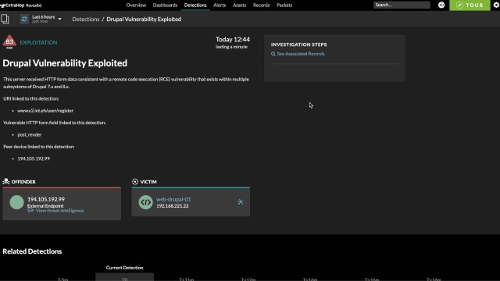Click the web-drupal-01 code device icon

tap(146, 202)
